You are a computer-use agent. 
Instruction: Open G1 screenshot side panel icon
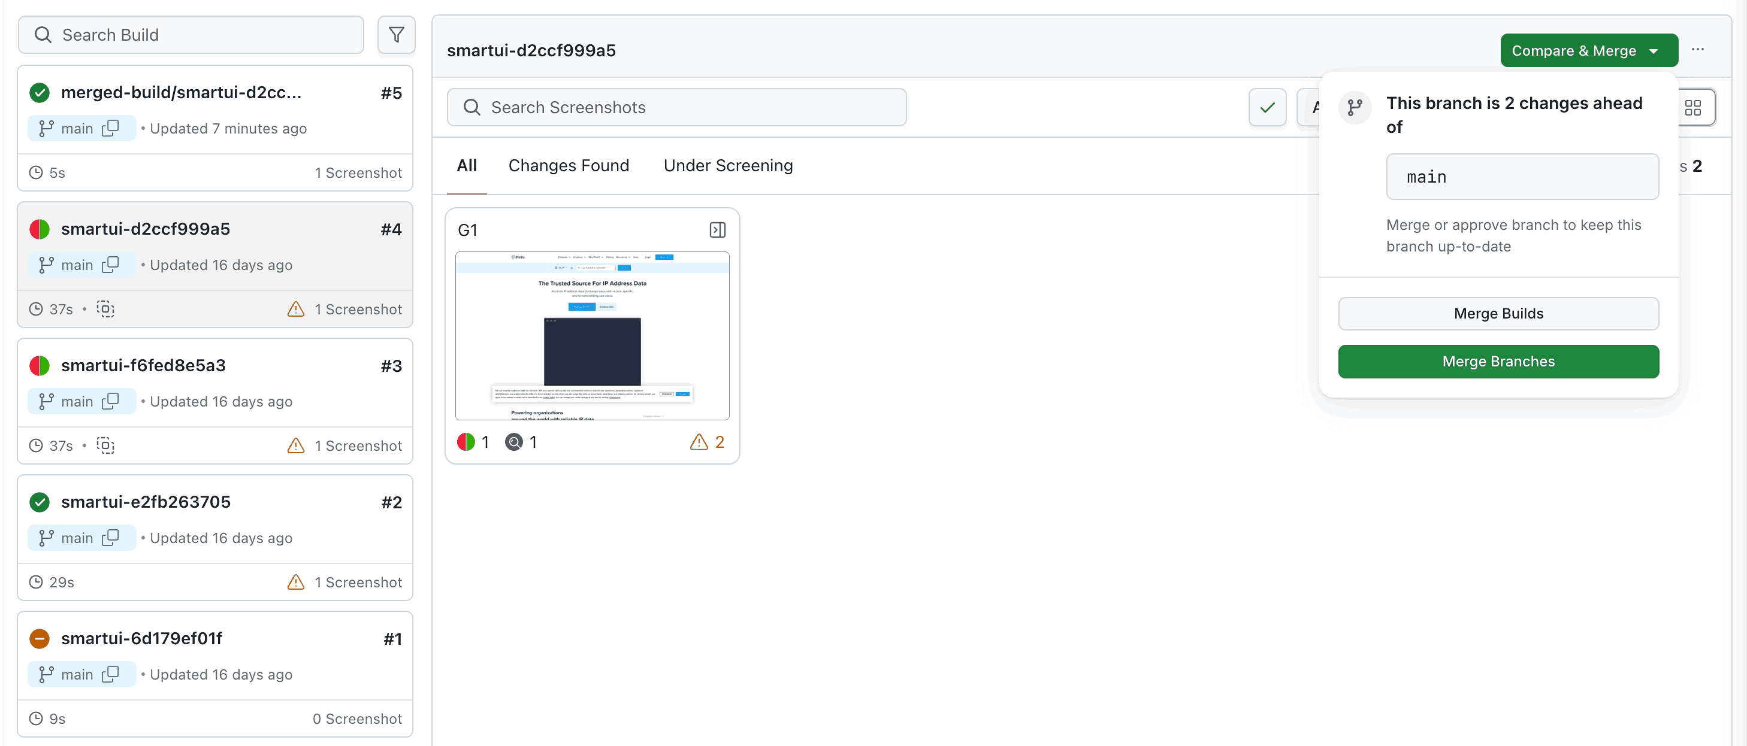[x=717, y=231]
